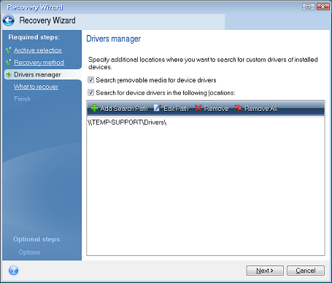
Task: Click the green plus Add Search Path icon
Action: click(94, 108)
